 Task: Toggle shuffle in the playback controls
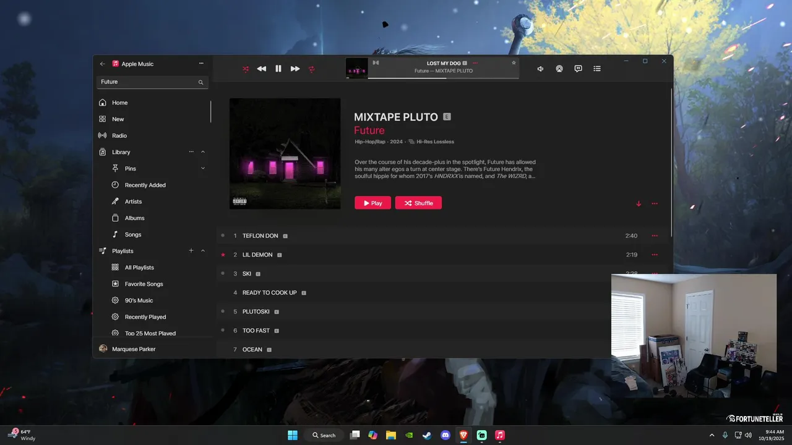(246, 69)
